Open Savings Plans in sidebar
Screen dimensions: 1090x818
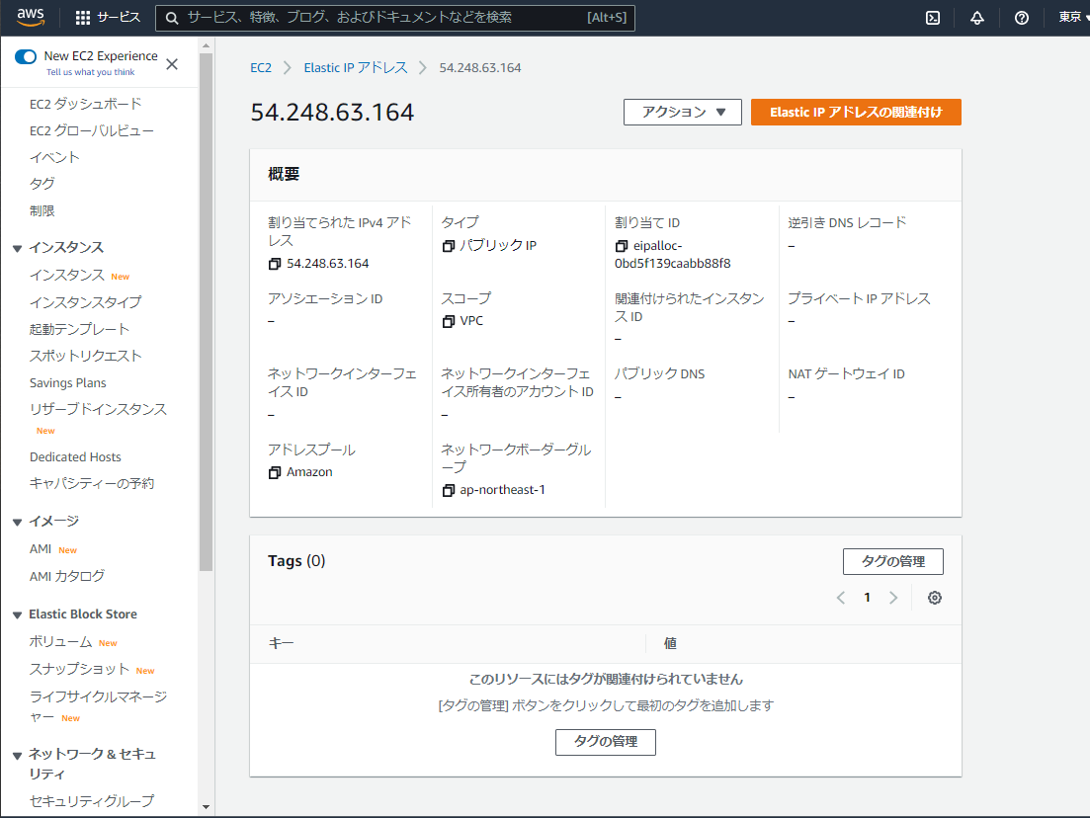67,383
